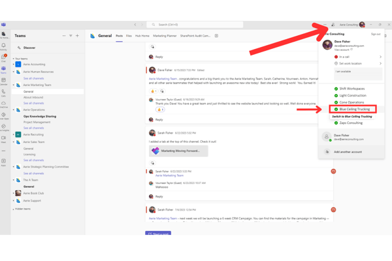Collapse the Your teams section
This screenshot has width=392, height=261.
pyautogui.click(x=14, y=59)
